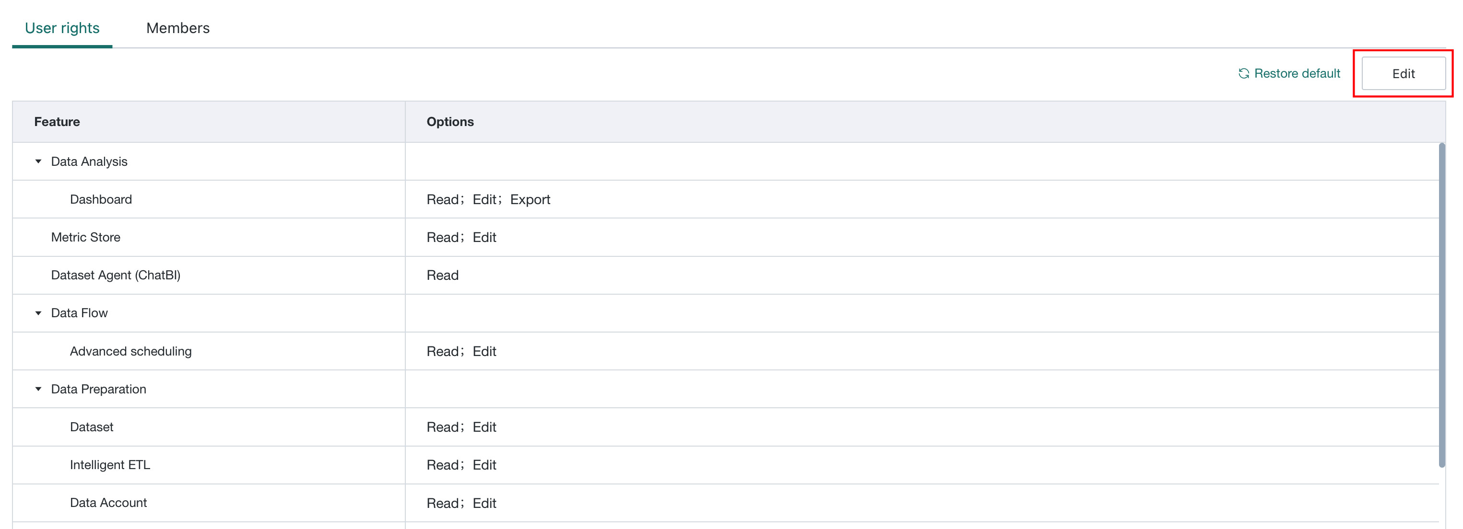This screenshot has width=1463, height=529.
Task: Click the Edit button
Action: pos(1404,73)
